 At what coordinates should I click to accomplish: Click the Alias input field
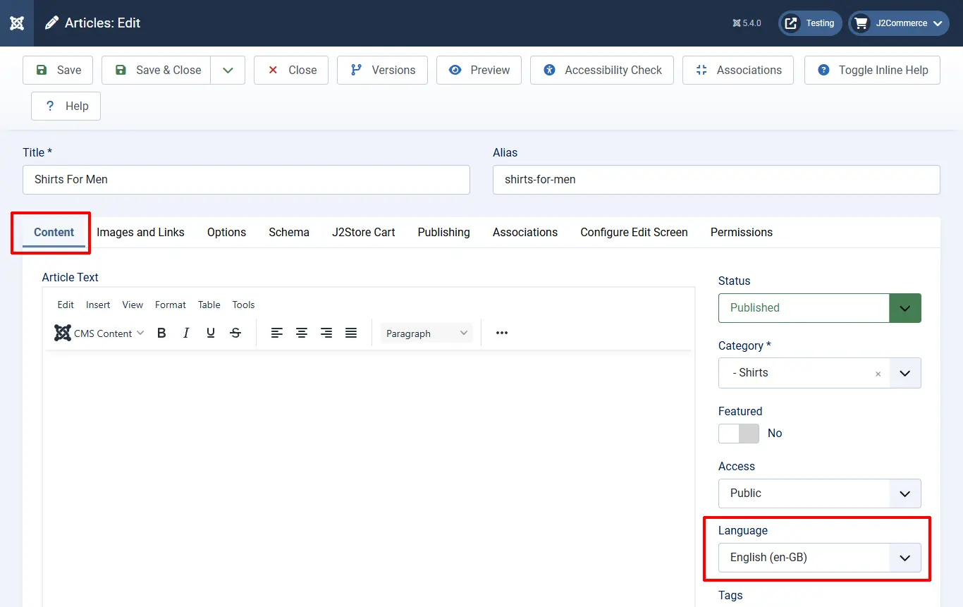tap(716, 180)
